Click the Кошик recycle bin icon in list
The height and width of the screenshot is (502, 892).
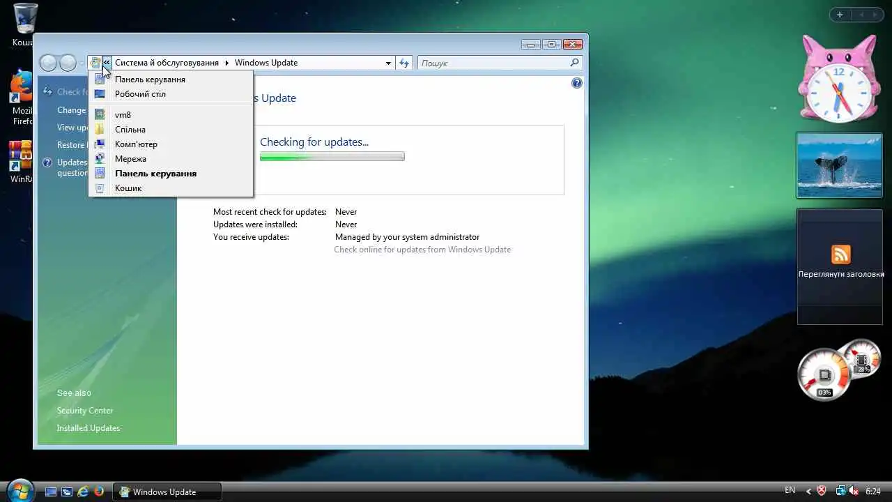100,188
